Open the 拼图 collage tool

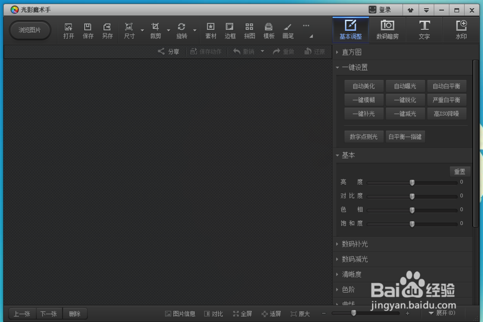point(249,30)
